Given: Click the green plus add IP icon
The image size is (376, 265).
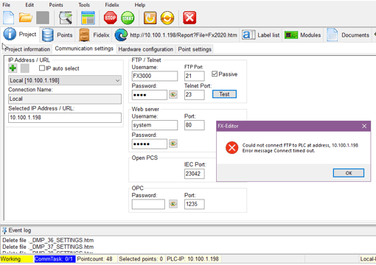Looking at the screenshot, I should pyautogui.click(x=13, y=68).
